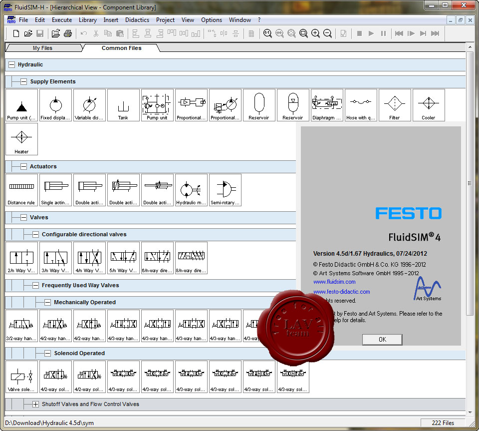Click OK in the About dialog
The image size is (479, 431).
click(382, 339)
